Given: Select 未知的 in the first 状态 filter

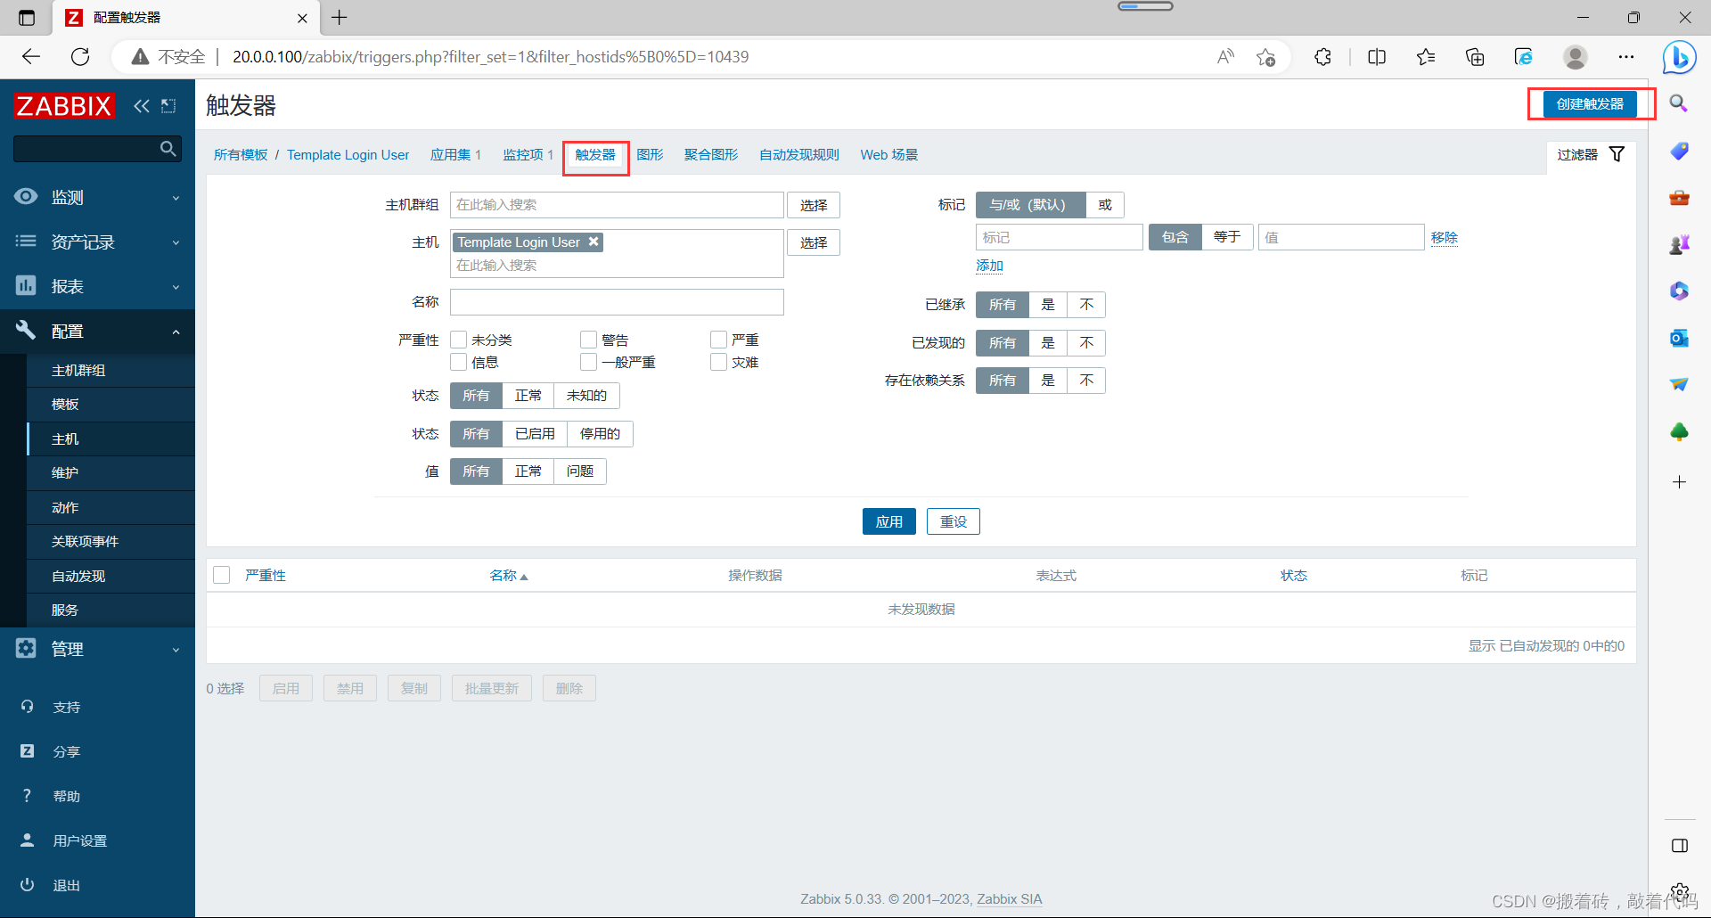Looking at the screenshot, I should 586,396.
